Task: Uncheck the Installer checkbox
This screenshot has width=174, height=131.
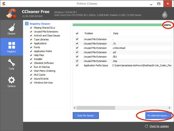Action: point(31,59)
